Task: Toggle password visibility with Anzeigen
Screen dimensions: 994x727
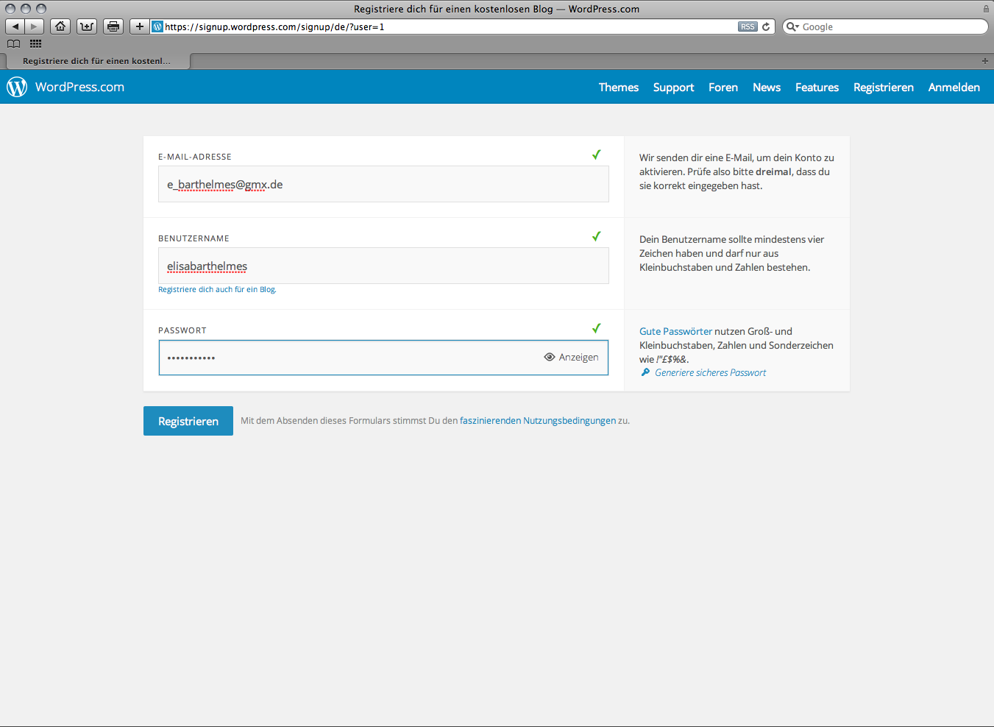Action: coord(571,358)
